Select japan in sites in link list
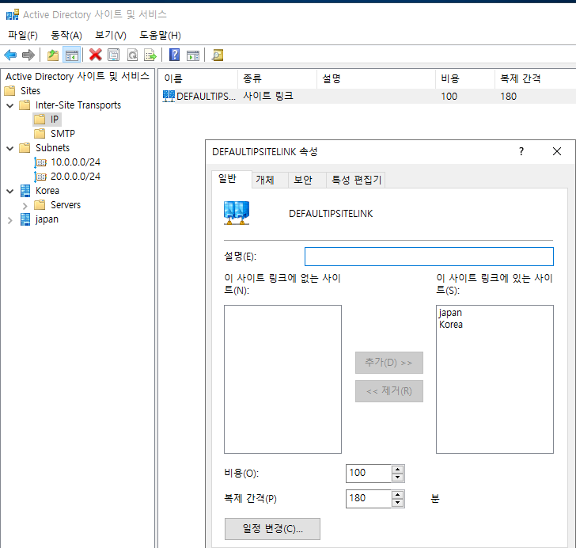The image size is (576, 548). point(450,313)
